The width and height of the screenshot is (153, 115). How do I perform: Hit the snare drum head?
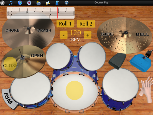[x=30, y=89]
